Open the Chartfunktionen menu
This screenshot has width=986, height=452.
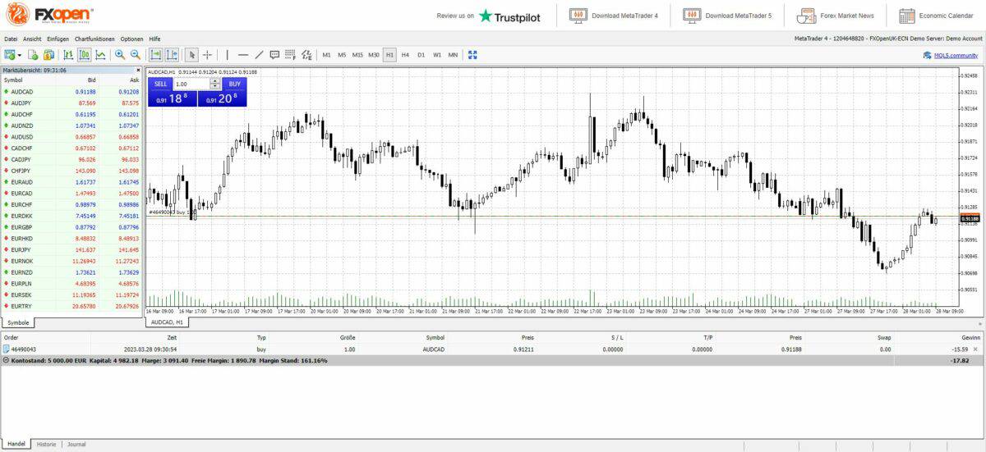click(94, 39)
